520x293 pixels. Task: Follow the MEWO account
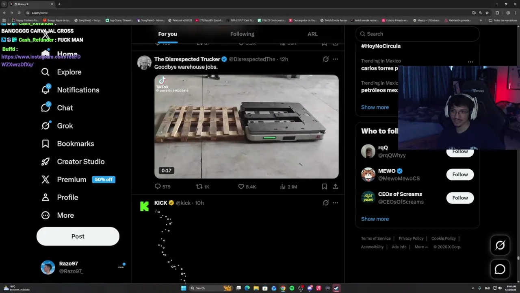click(x=460, y=175)
